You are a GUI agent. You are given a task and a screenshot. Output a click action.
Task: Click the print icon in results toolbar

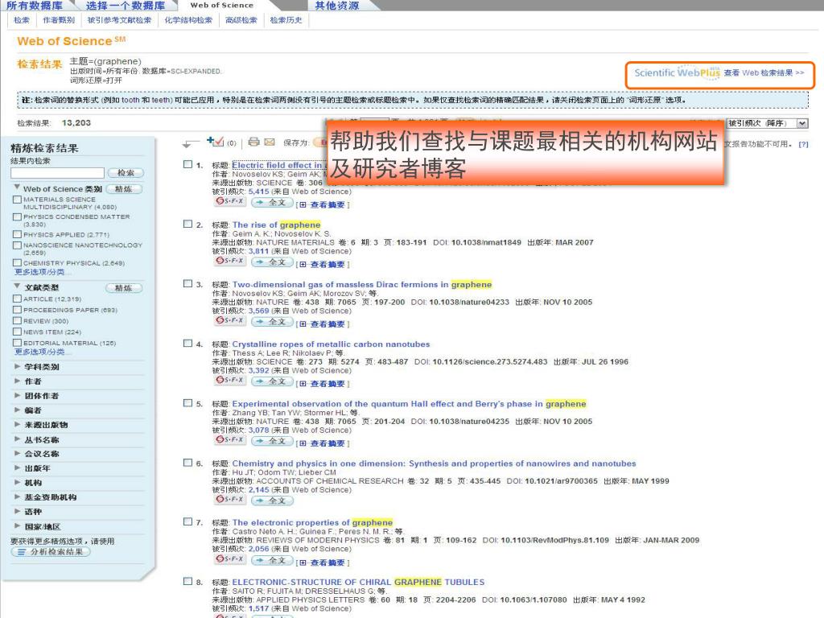tap(253, 142)
